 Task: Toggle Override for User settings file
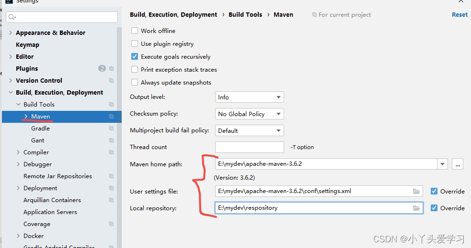click(x=434, y=192)
